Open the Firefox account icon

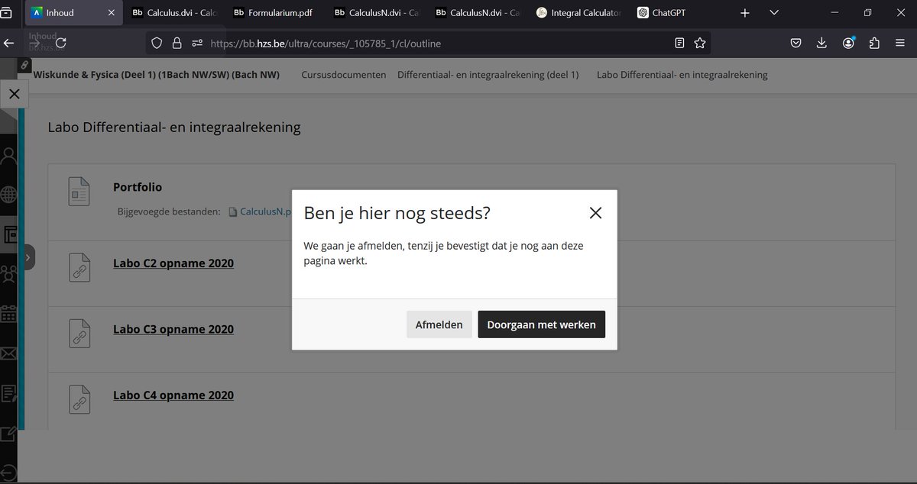[848, 44]
